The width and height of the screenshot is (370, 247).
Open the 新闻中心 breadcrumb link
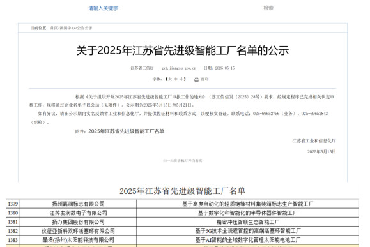click(x=67, y=28)
